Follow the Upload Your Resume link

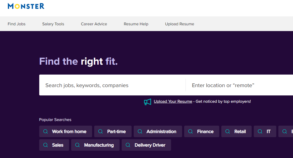[x=173, y=101]
